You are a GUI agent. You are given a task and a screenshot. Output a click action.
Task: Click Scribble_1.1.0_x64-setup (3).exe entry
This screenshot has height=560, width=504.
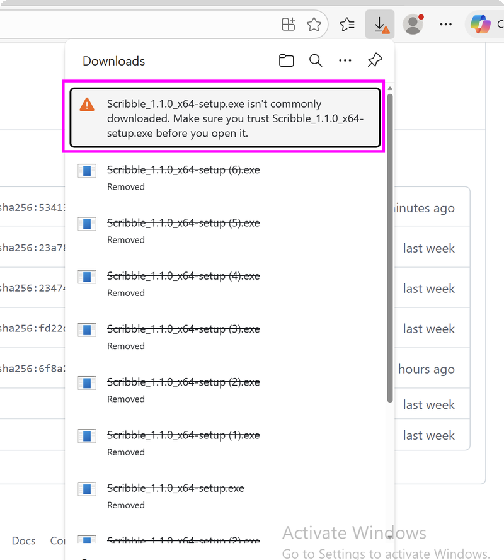(x=183, y=329)
